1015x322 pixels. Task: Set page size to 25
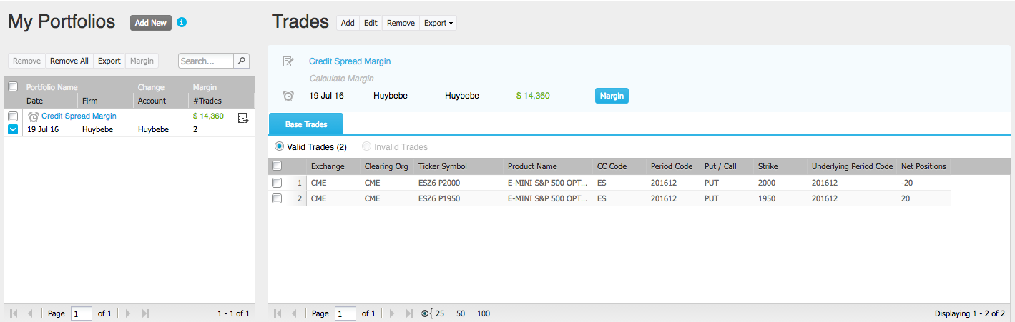click(x=440, y=313)
